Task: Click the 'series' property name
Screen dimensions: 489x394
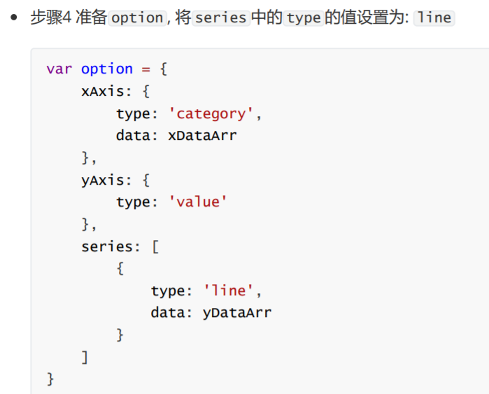Action: point(107,247)
